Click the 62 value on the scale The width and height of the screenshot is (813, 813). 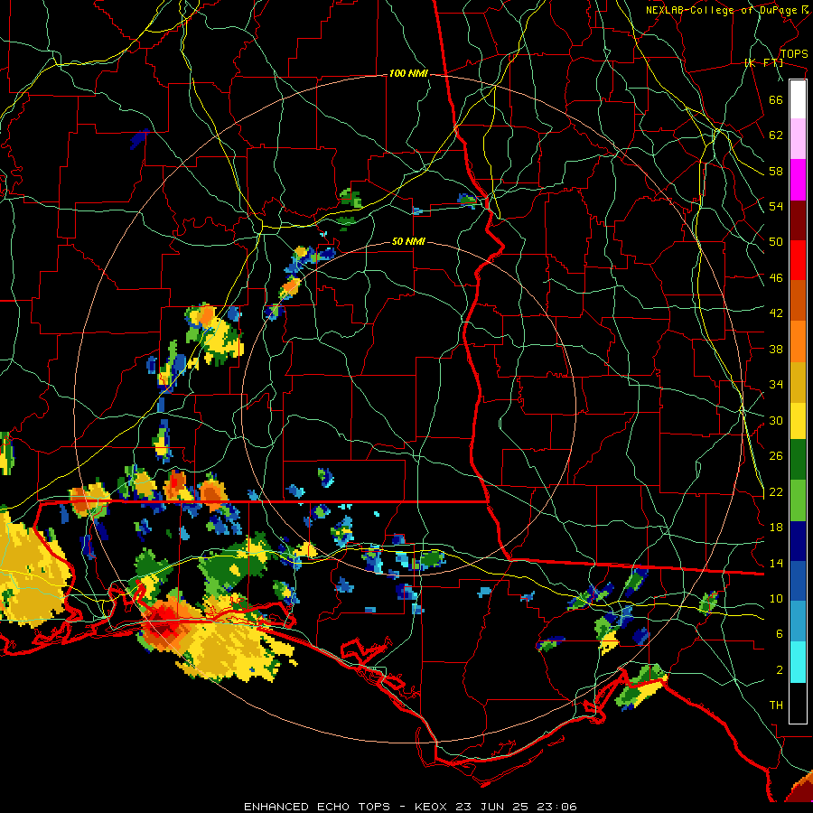[776, 135]
